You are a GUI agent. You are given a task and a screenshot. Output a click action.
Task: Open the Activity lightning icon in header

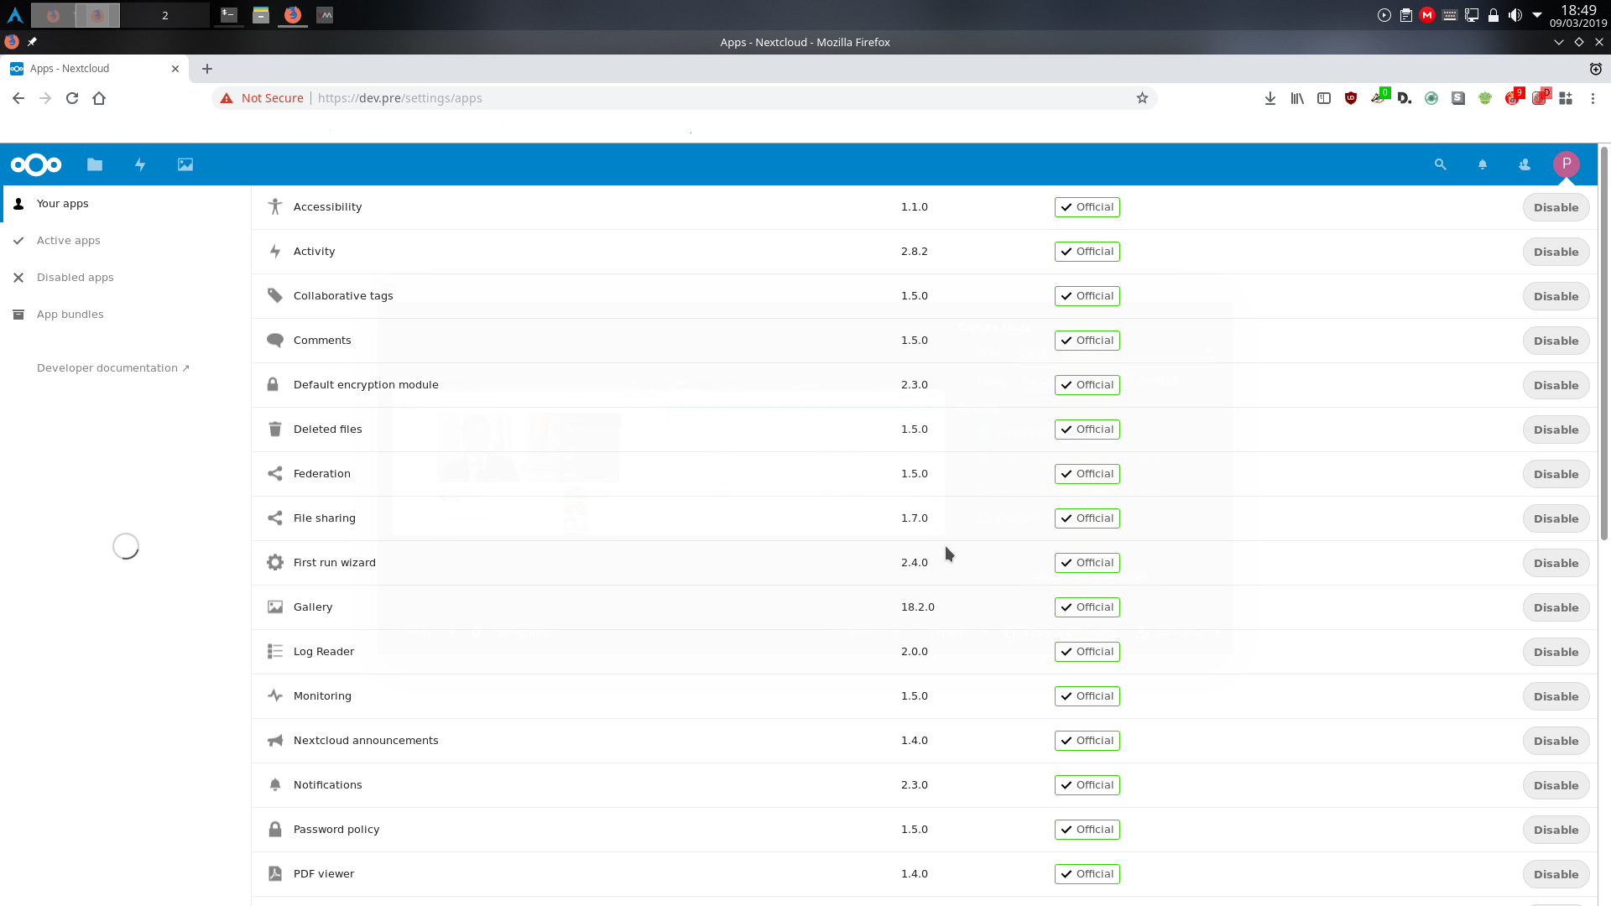pyautogui.click(x=140, y=164)
